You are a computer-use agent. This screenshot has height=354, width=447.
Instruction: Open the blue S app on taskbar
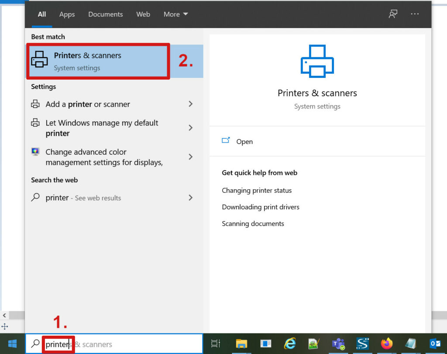tap(363, 344)
